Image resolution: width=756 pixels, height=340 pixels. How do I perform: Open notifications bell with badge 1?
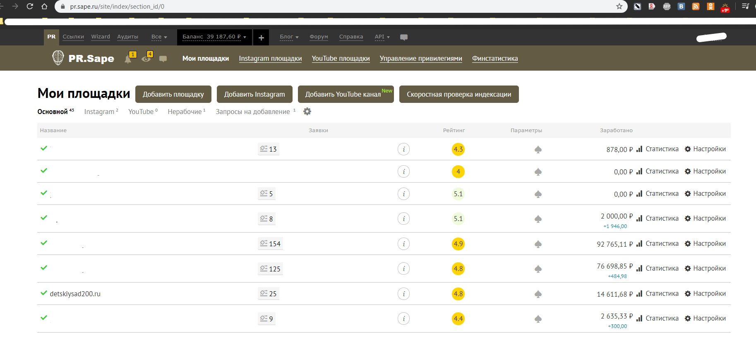[129, 58]
